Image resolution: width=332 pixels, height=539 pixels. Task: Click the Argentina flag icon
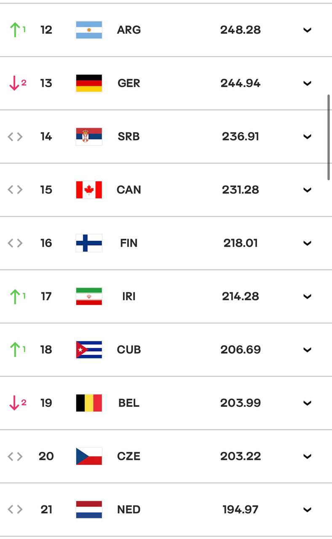pyautogui.click(x=89, y=30)
